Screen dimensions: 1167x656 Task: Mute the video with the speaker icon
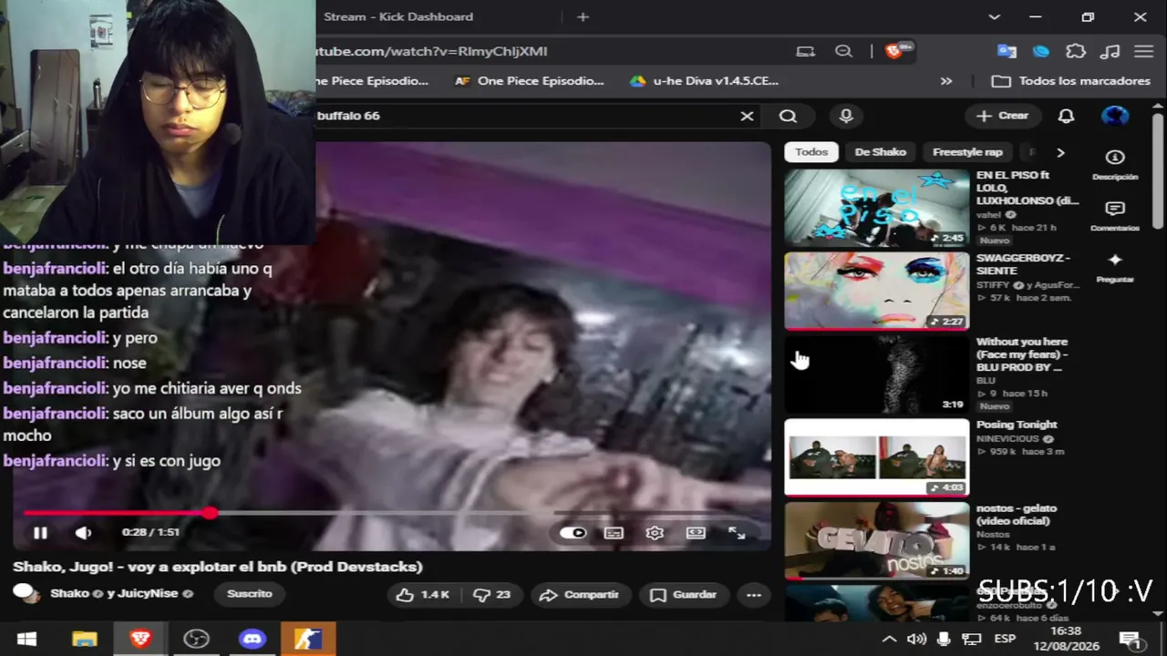(x=83, y=533)
